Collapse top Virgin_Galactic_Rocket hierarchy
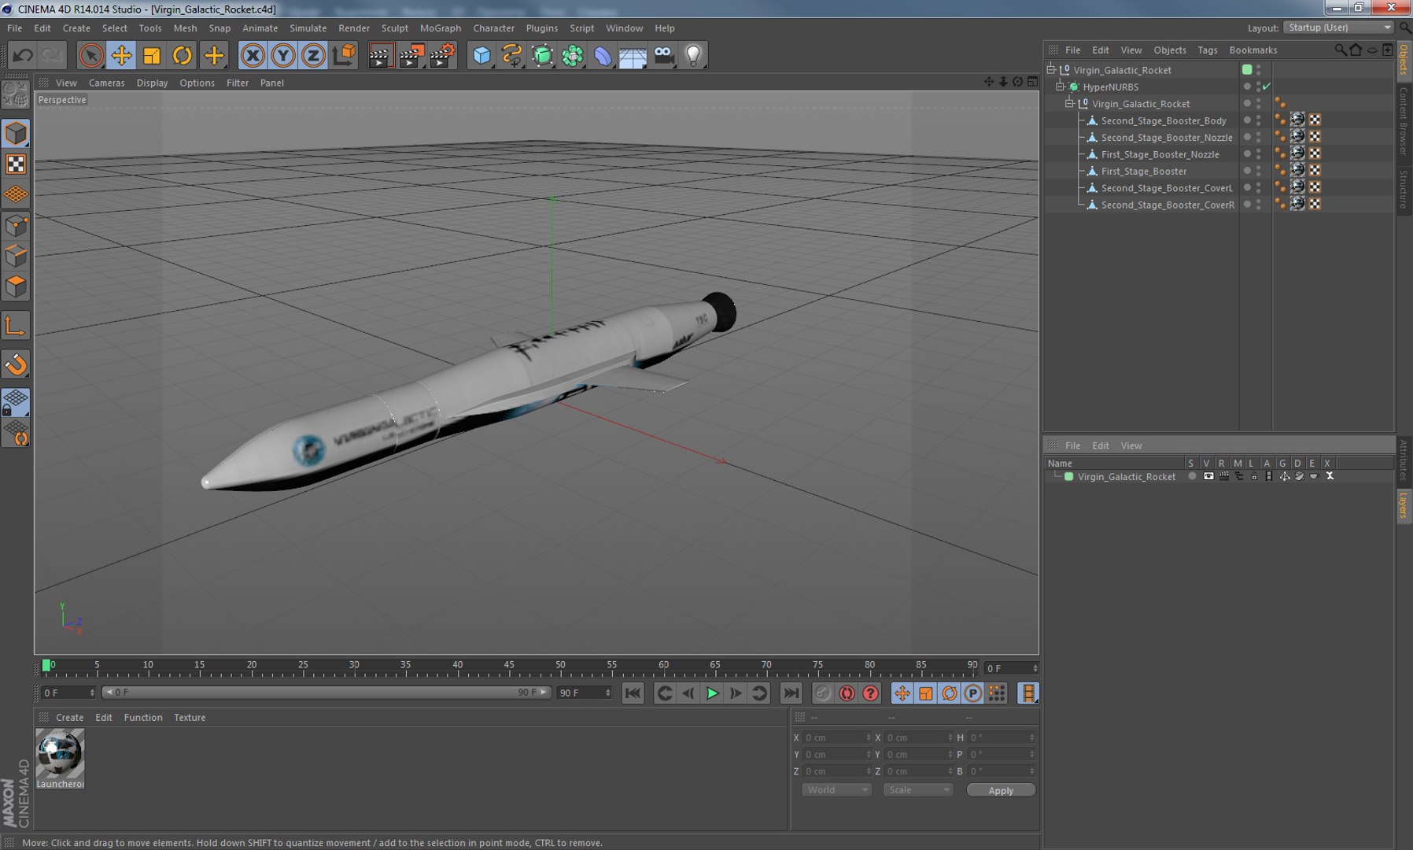This screenshot has height=850, width=1413. tap(1051, 69)
